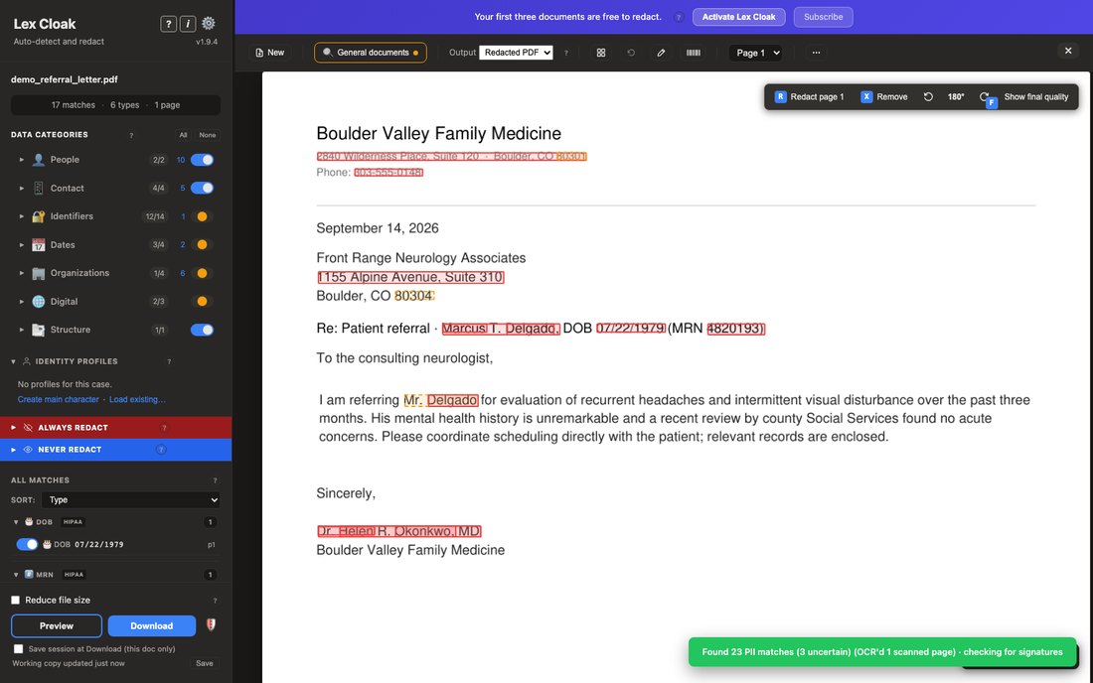Image resolution: width=1093 pixels, height=683 pixels.
Task: Click the Contact phone icon
Action: (x=39, y=188)
